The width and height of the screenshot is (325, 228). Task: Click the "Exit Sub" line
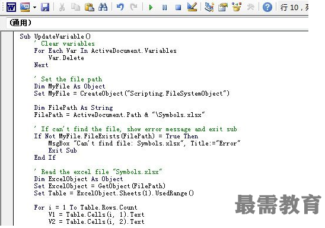tap(63, 150)
